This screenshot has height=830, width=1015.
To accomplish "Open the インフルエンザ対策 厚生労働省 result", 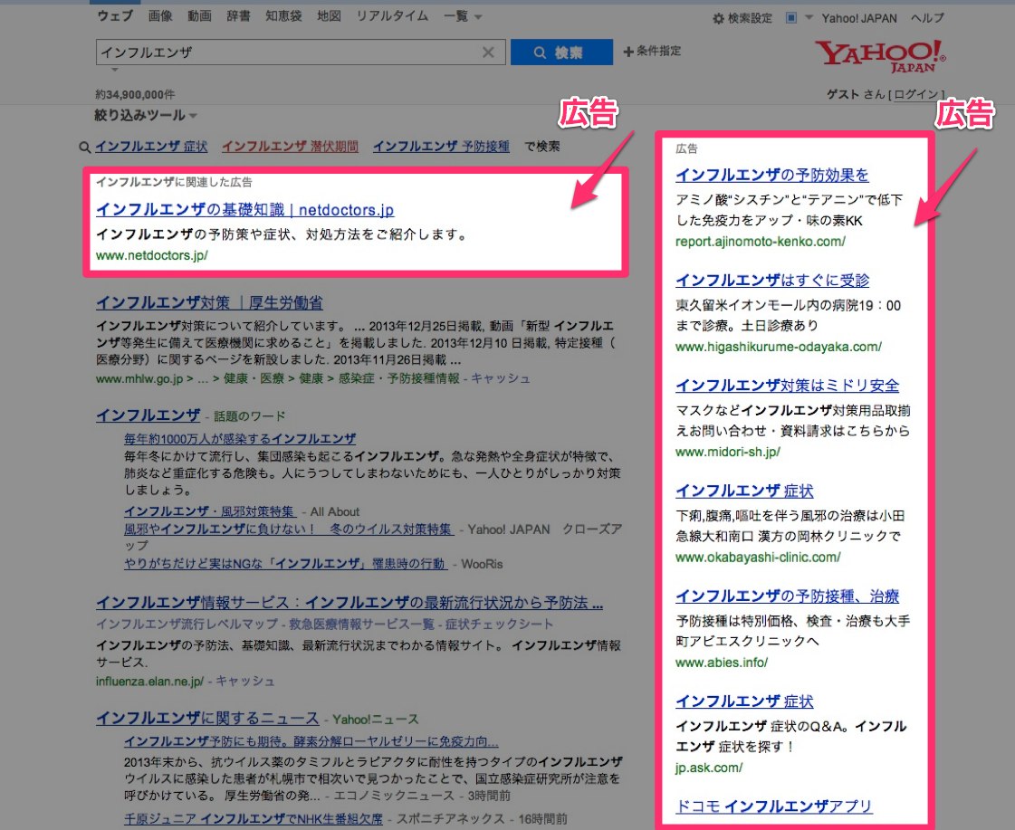I will tap(209, 303).
